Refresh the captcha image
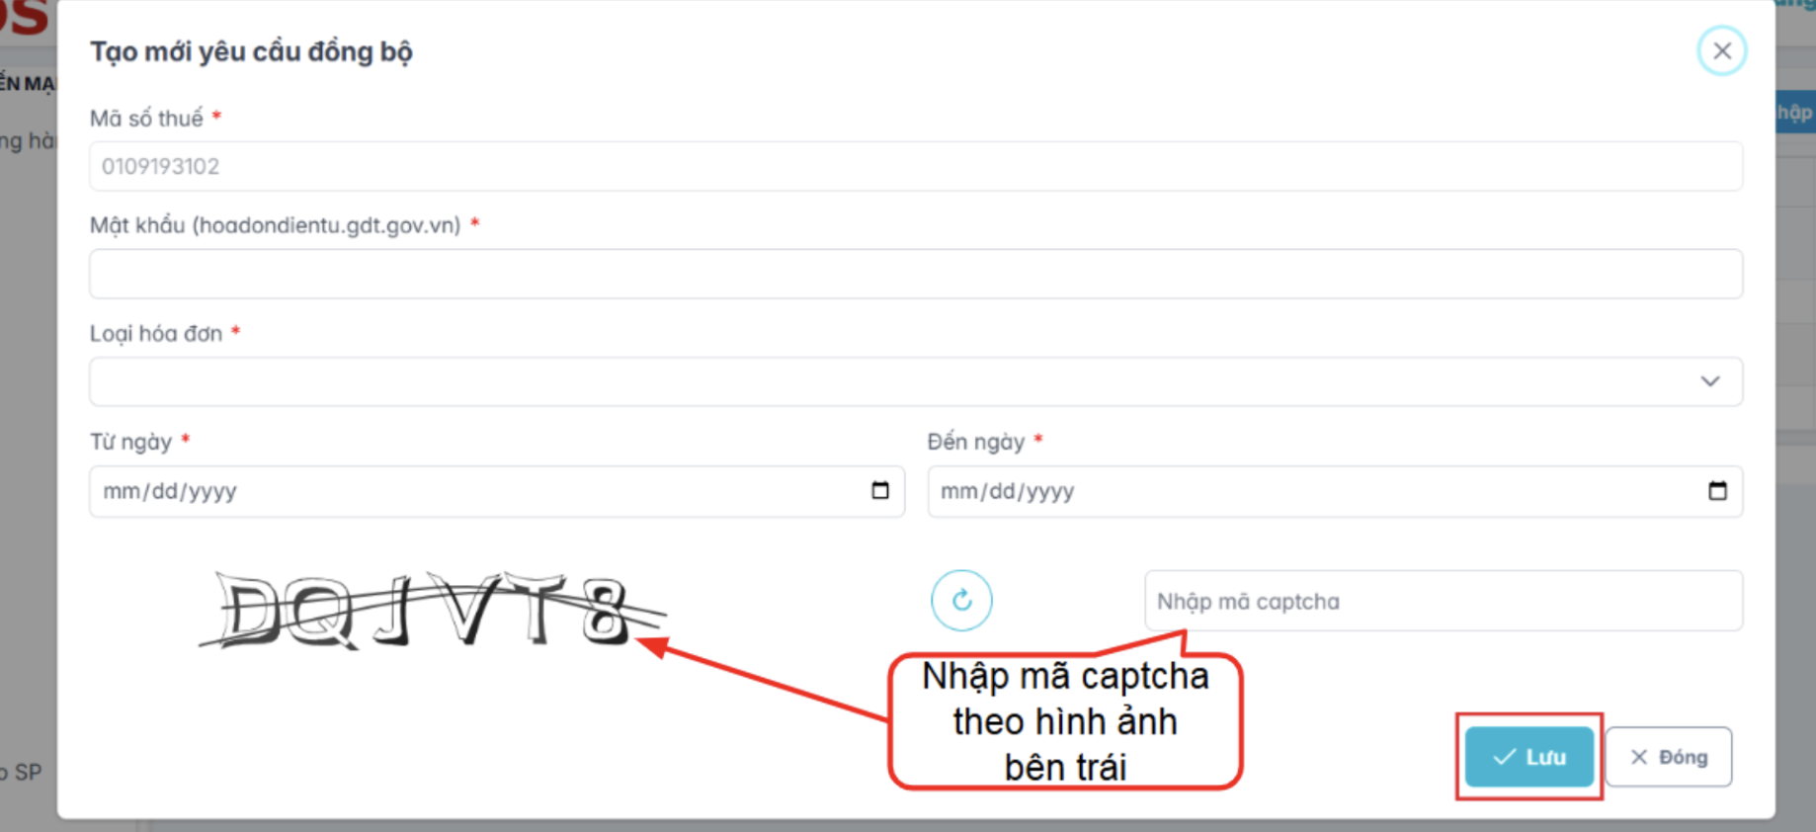 (961, 600)
